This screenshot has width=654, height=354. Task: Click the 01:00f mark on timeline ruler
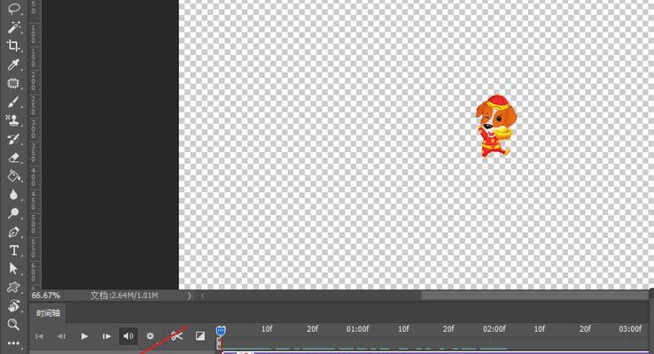pyautogui.click(x=357, y=329)
